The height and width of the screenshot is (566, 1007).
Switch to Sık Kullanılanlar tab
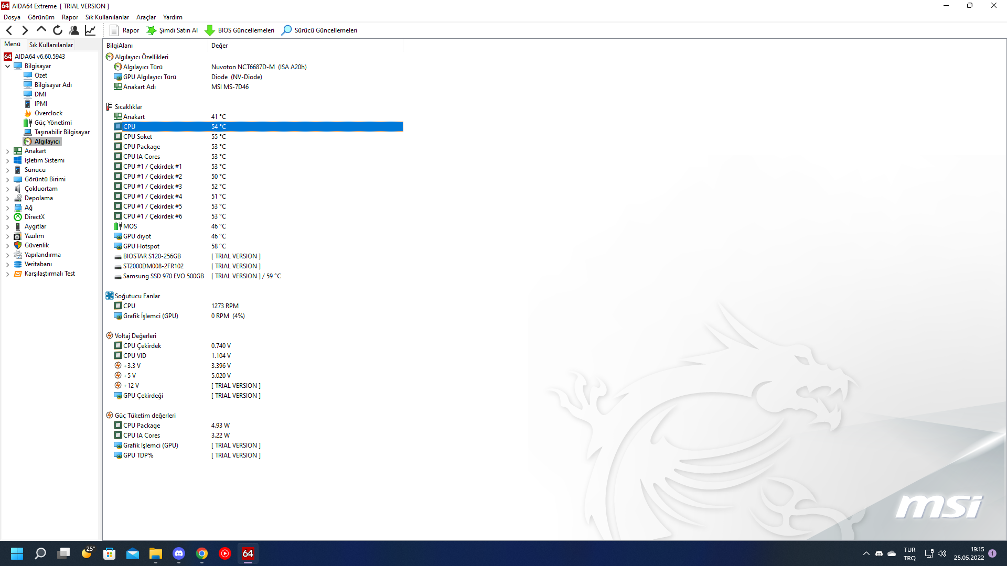click(51, 45)
